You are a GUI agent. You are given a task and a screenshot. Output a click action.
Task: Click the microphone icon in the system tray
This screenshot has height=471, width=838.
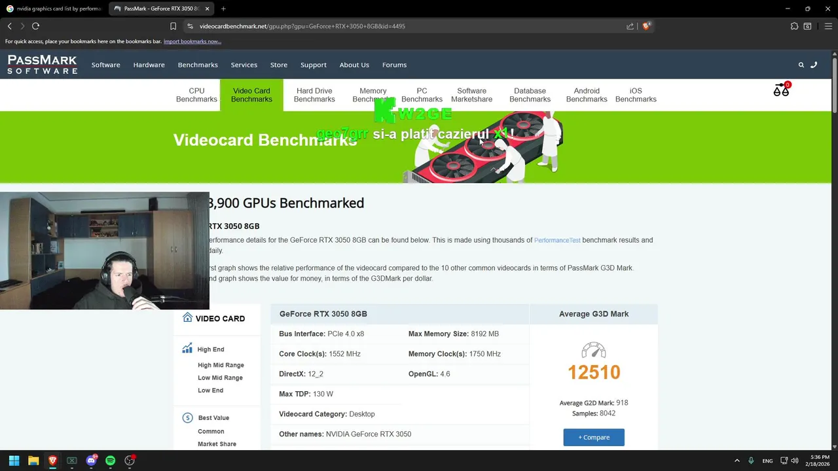click(x=751, y=461)
